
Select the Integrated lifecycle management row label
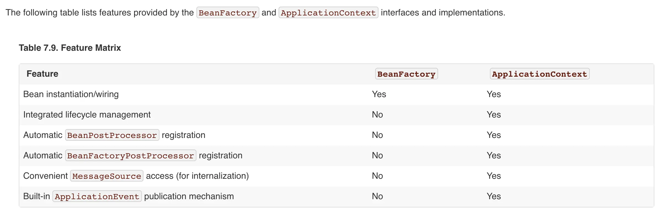tap(87, 115)
